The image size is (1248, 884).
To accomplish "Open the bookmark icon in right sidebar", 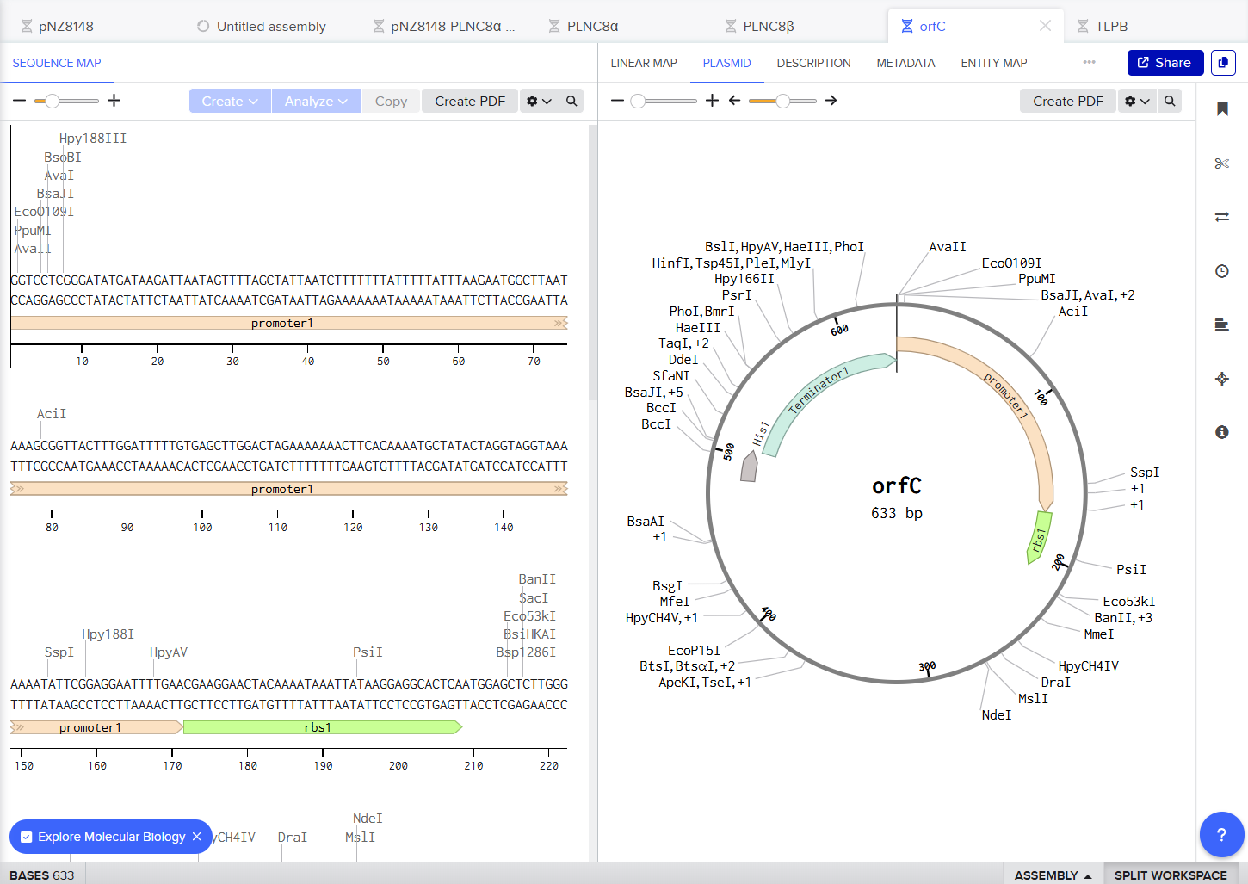I will click(x=1222, y=109).
